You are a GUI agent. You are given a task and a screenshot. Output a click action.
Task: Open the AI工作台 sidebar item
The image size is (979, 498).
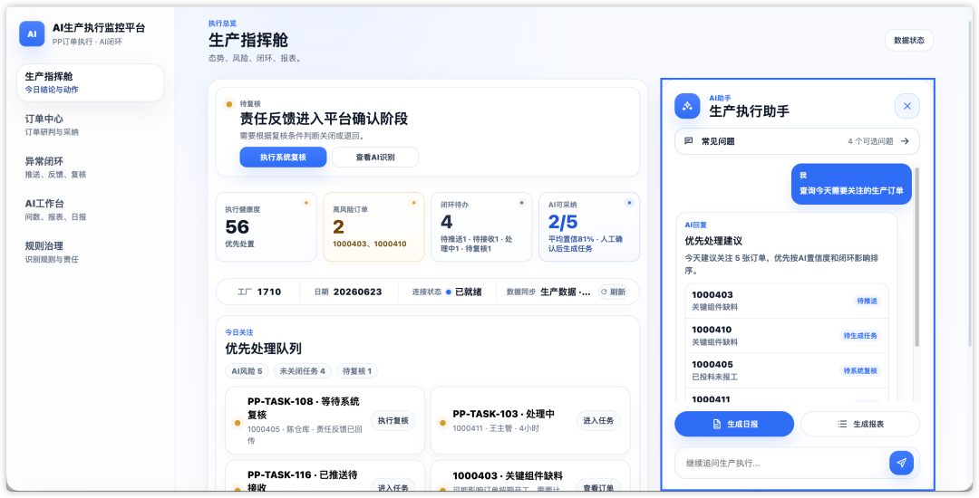click(91, 210)
